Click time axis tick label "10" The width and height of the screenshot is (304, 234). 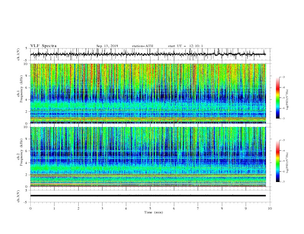(x=270, y=208)
